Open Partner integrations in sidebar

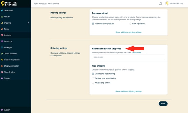coord(12,60)
